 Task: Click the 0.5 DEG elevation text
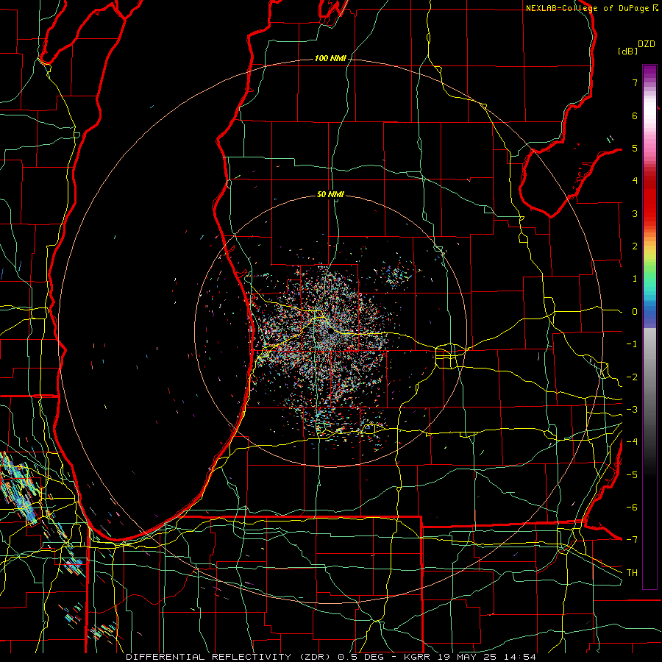point(360,657)
